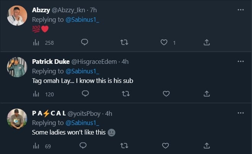Reply to Patrick Duke's tweet
The height and width of the screenshot is (154, 252).
(85, 94)
